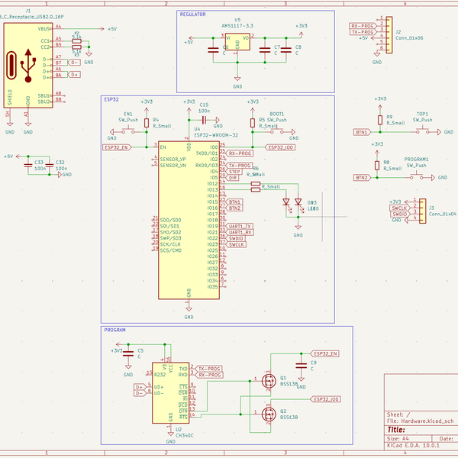Select the CH340C chip symbol U2
The image size is (458, 458).
pyautogui.click(x=170, y=392)
